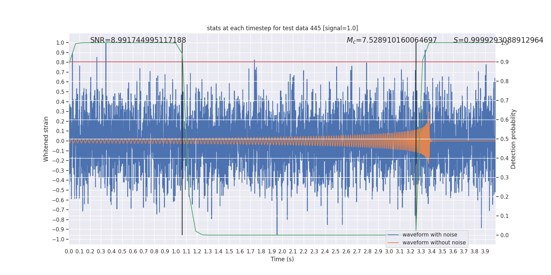Select the 3.5 time tick label
Viewport: 551px width, 275px height.
tap(443, 251)
